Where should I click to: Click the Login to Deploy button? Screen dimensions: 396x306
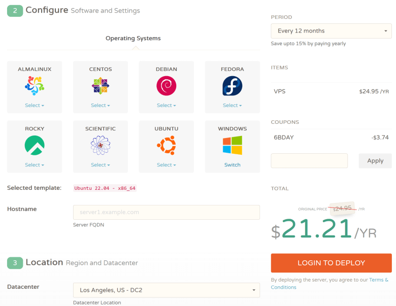pyautogui.click(x=332, y=263)
